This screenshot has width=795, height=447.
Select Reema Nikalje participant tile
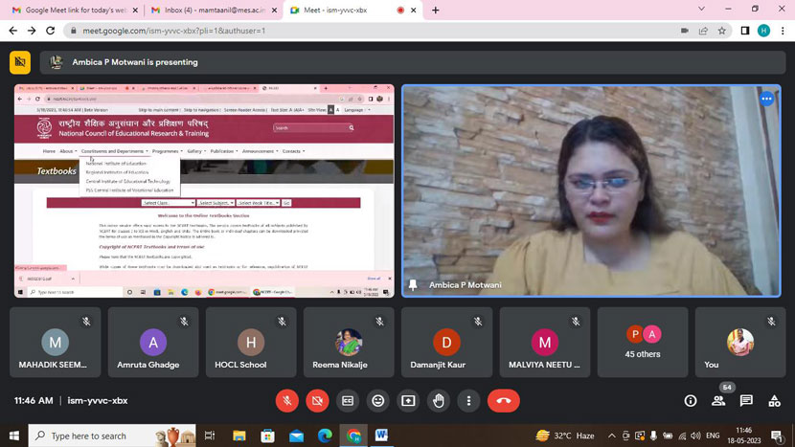[x=349, y=342]
